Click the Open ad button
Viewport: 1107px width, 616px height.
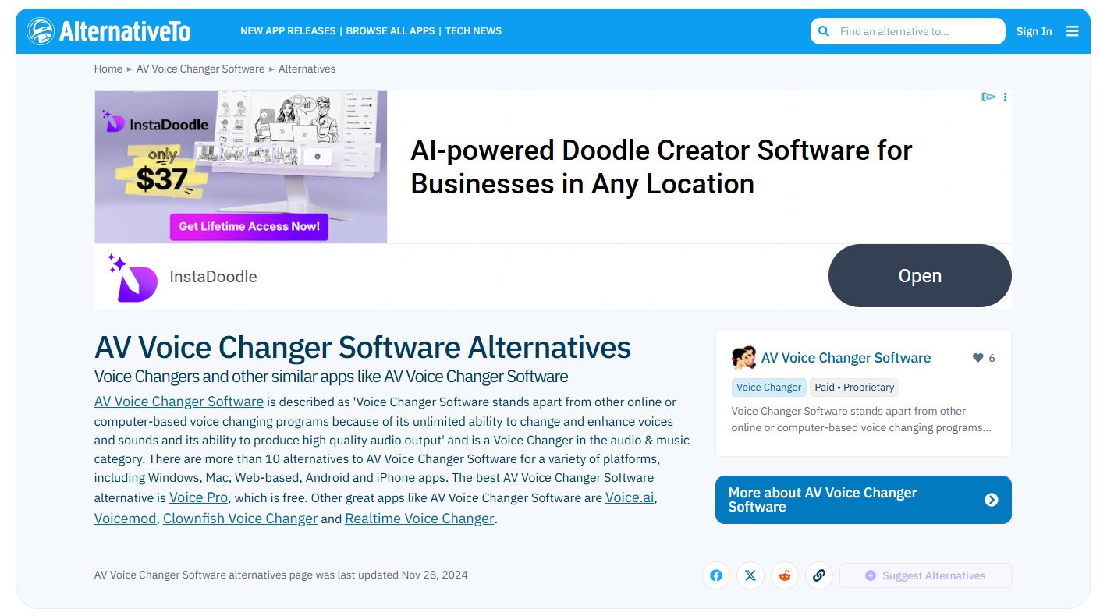920,276
